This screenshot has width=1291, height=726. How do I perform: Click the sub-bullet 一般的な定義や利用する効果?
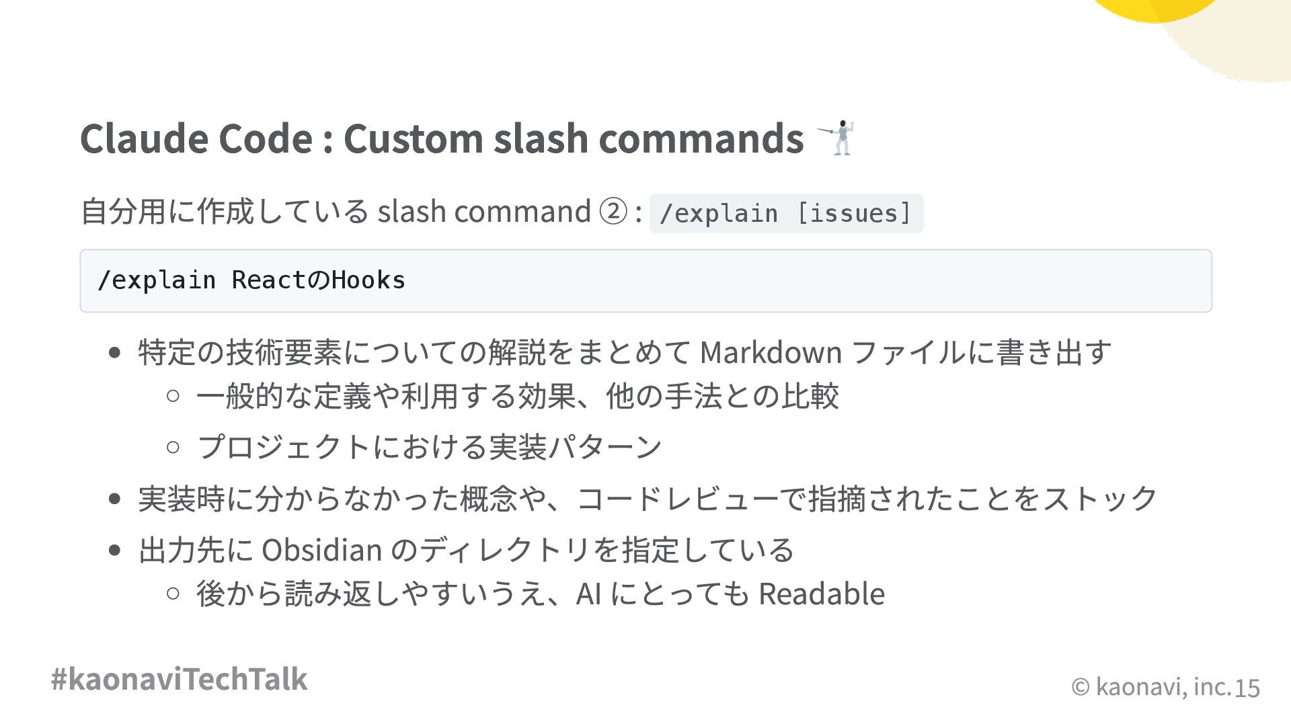(518, 396)
